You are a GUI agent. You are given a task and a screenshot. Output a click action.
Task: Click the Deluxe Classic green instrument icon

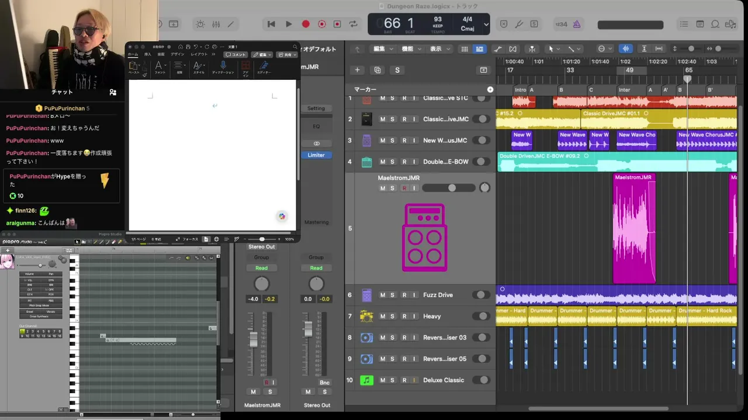(x=366, y=380)
